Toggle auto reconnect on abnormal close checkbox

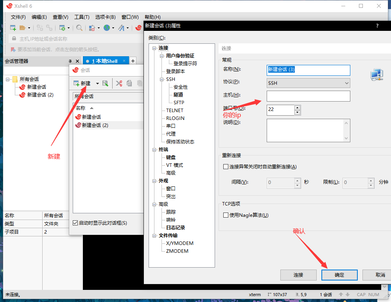coord(226,167)
